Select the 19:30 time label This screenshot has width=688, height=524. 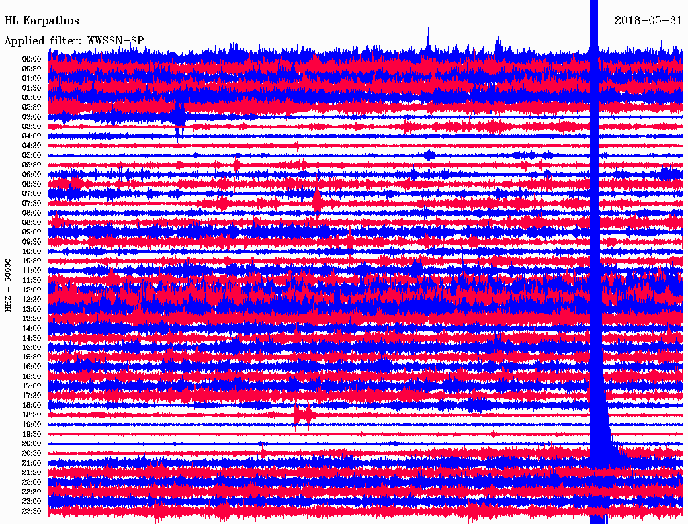[32, 434]
